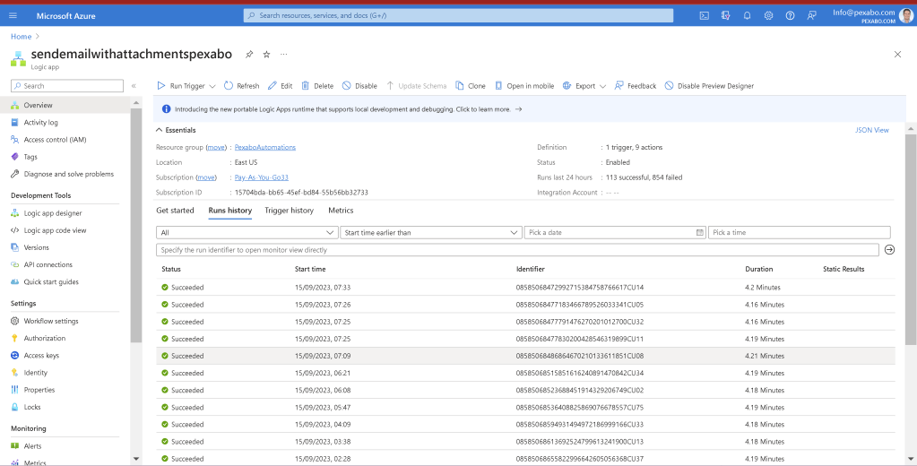Screen dimensions: 917x466
Task: Open portal settings gear
Action: pyautogui.click(x=768, y=16)
